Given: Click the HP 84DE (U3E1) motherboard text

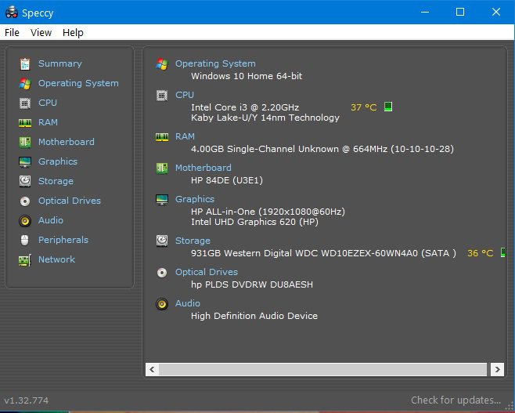Looking at the screenshot, I should [227, 180].
